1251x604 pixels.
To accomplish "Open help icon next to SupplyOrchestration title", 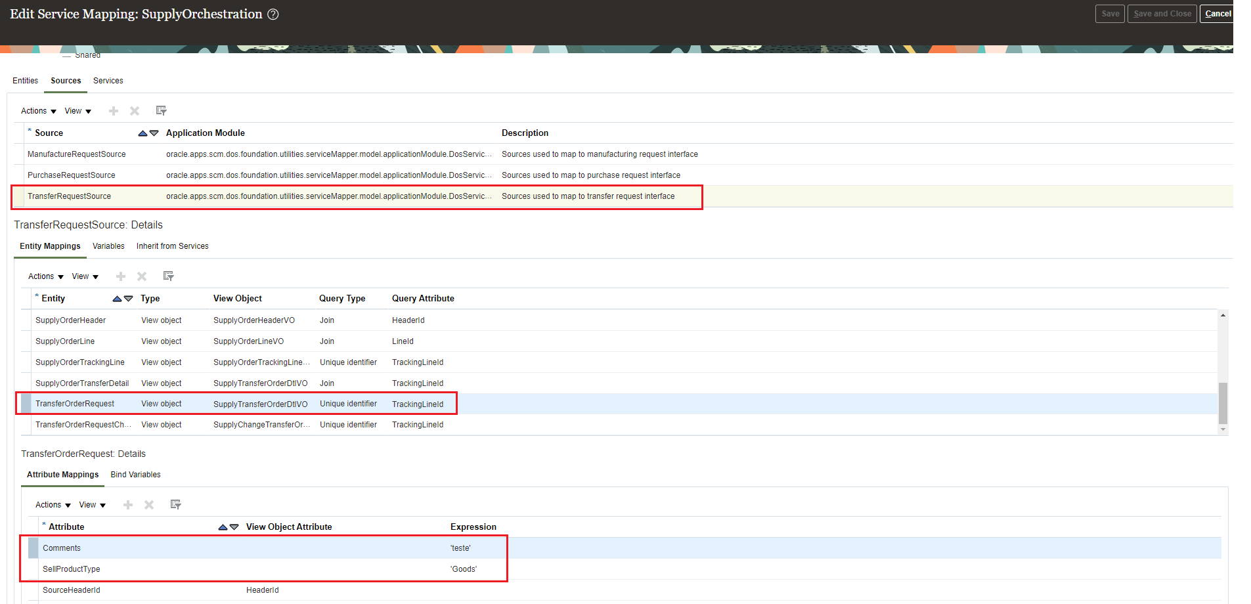I will coord(273,14).
